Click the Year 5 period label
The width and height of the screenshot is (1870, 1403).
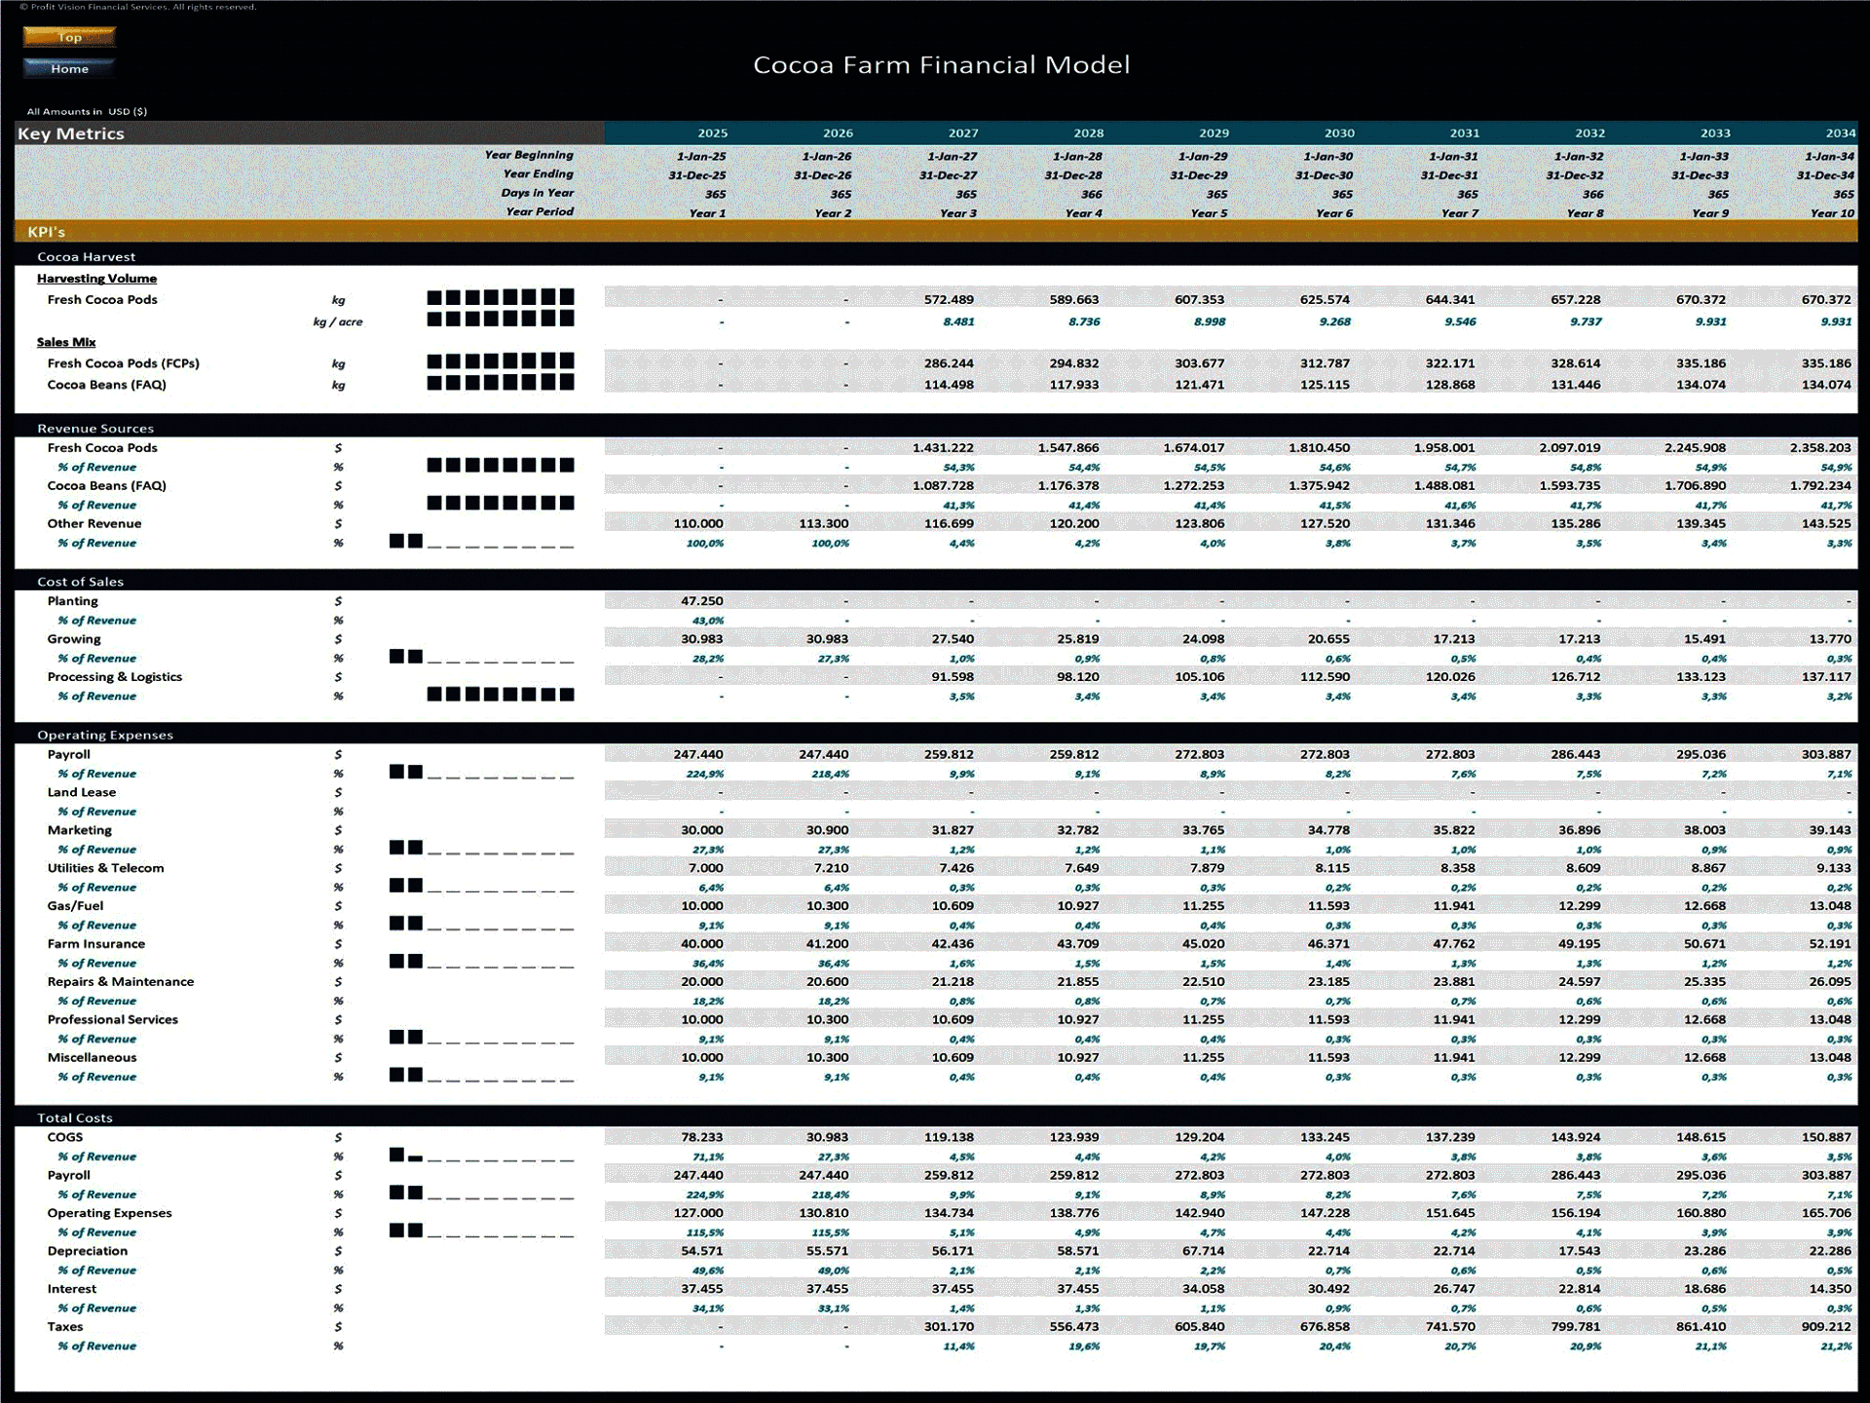click(1209, 213)
